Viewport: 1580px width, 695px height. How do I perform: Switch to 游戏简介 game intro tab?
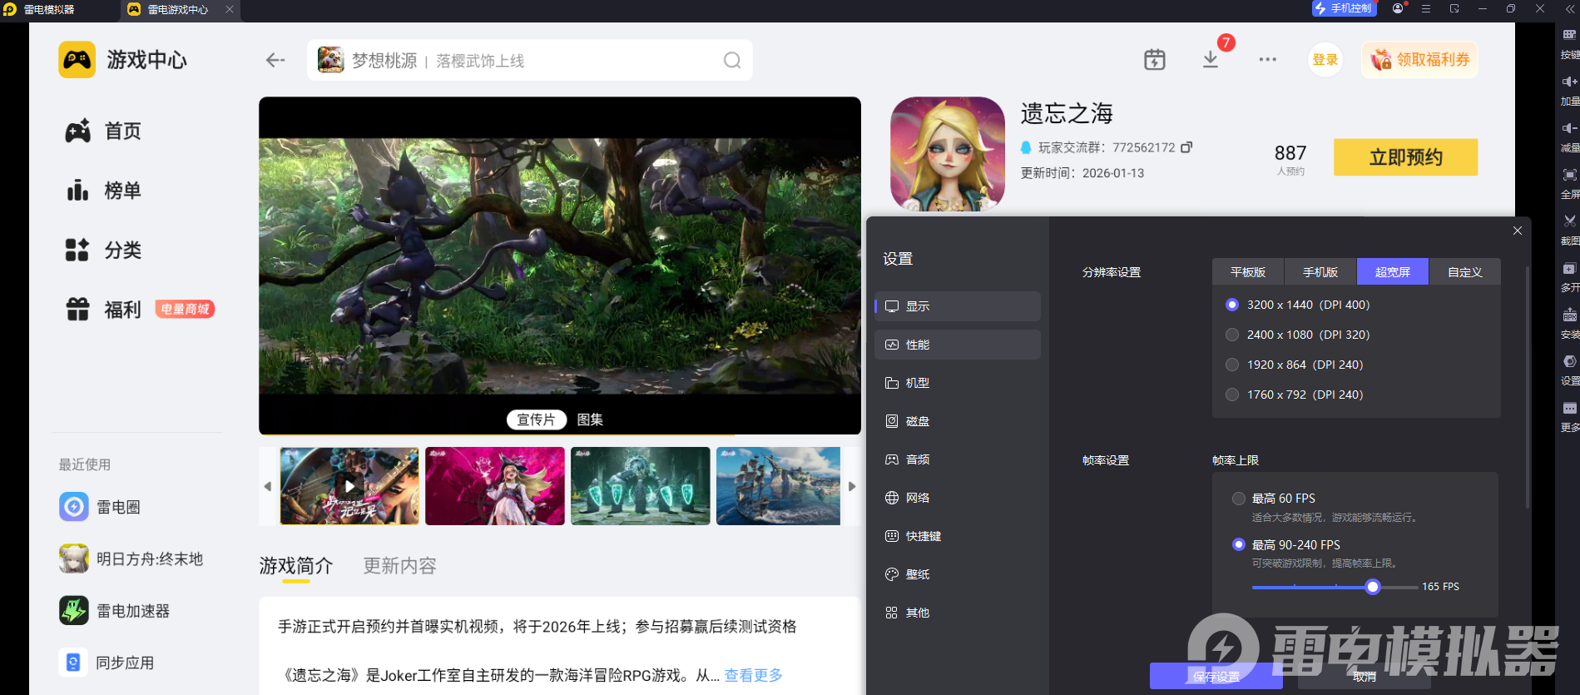pos(296,566)
